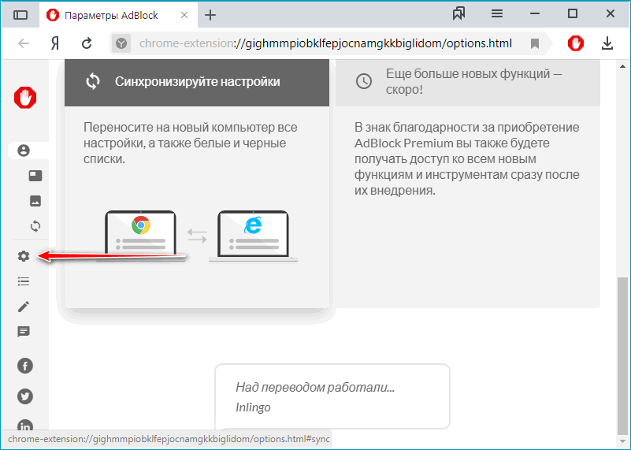Minimize the browser window
The height and width of the screenshot is (450, 631).
coord(535,14)
